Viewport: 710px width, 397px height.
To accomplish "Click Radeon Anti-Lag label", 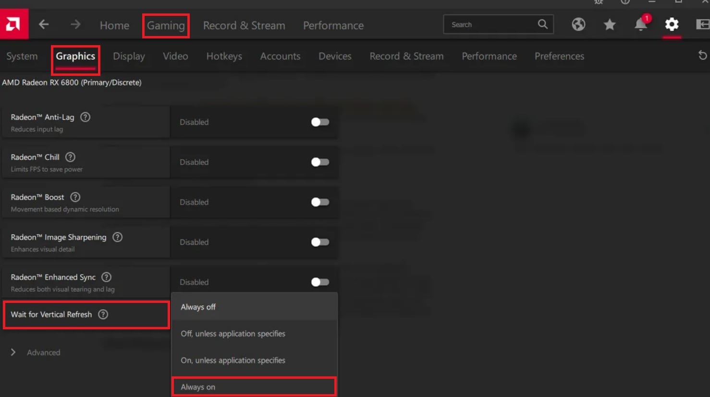I will [42, 117].
